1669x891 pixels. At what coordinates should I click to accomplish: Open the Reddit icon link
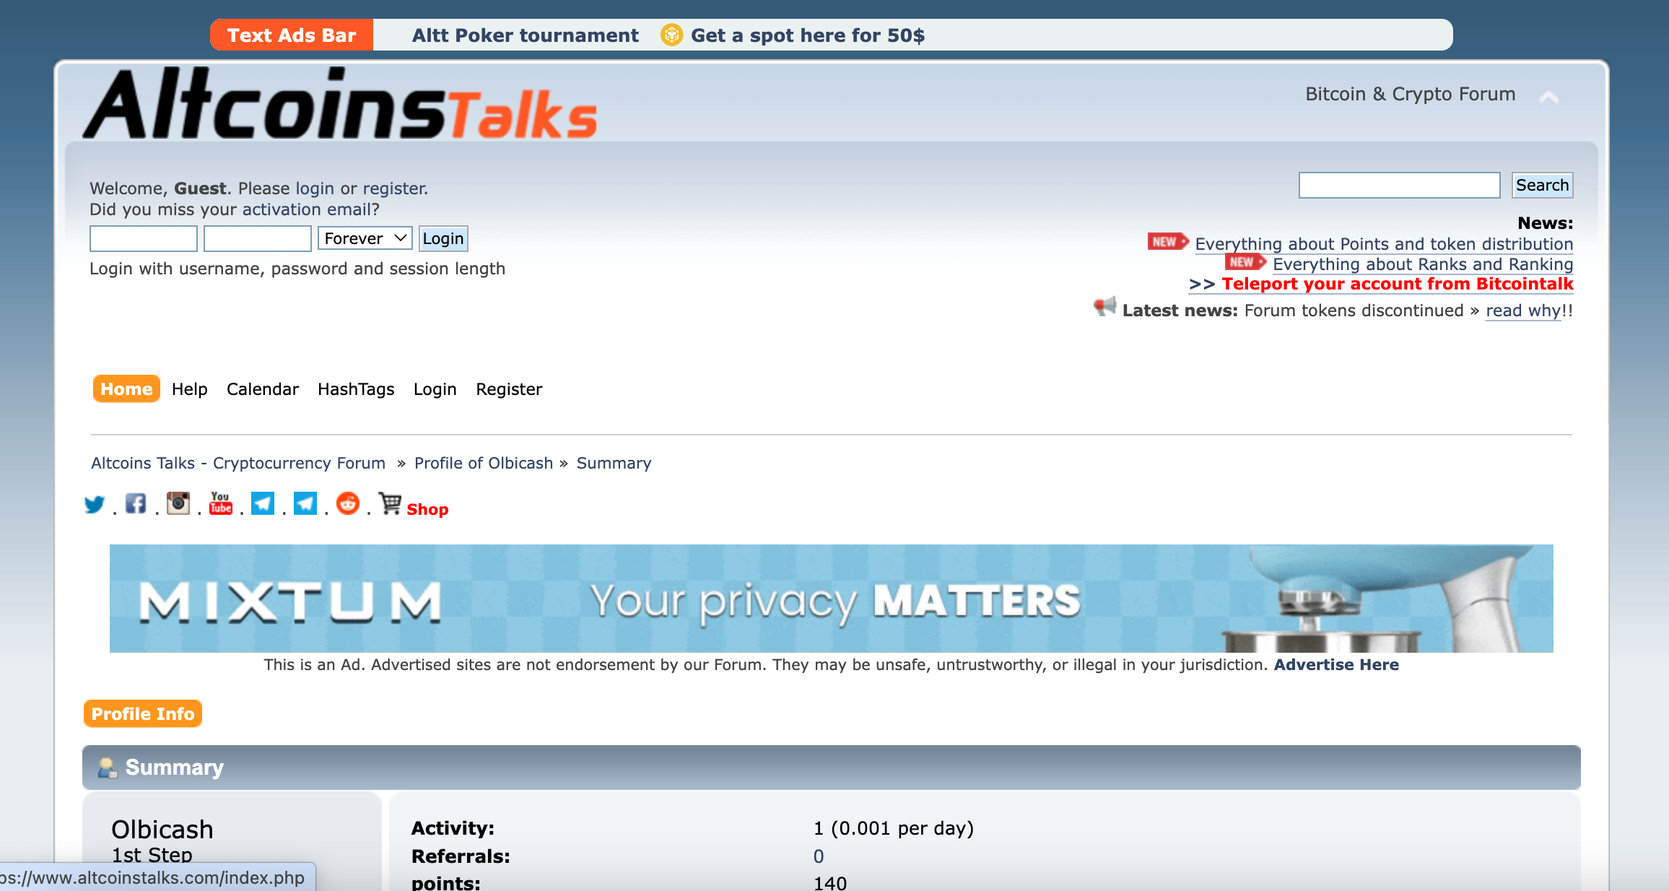pyautogui.click(x=348, y=503)
